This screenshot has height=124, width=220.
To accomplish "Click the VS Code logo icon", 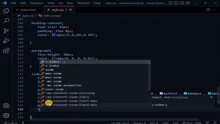I will coord(4,3).
